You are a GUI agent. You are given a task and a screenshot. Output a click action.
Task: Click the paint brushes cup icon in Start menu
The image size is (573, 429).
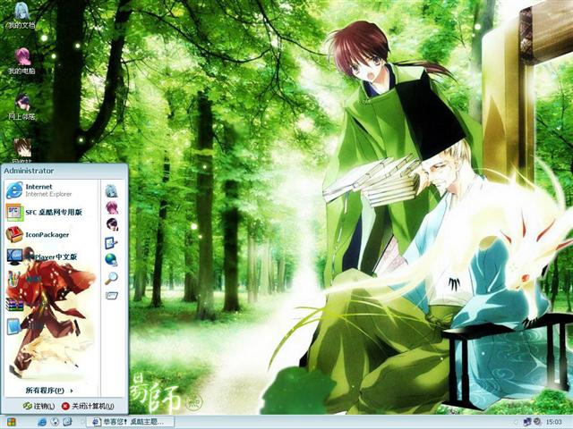pyautogui.click(x=14, y=280)
